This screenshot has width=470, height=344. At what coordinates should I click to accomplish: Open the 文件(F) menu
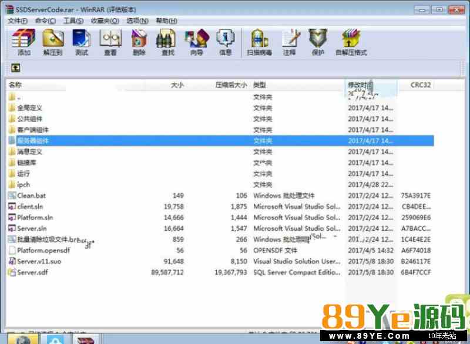tap(18, 21)
